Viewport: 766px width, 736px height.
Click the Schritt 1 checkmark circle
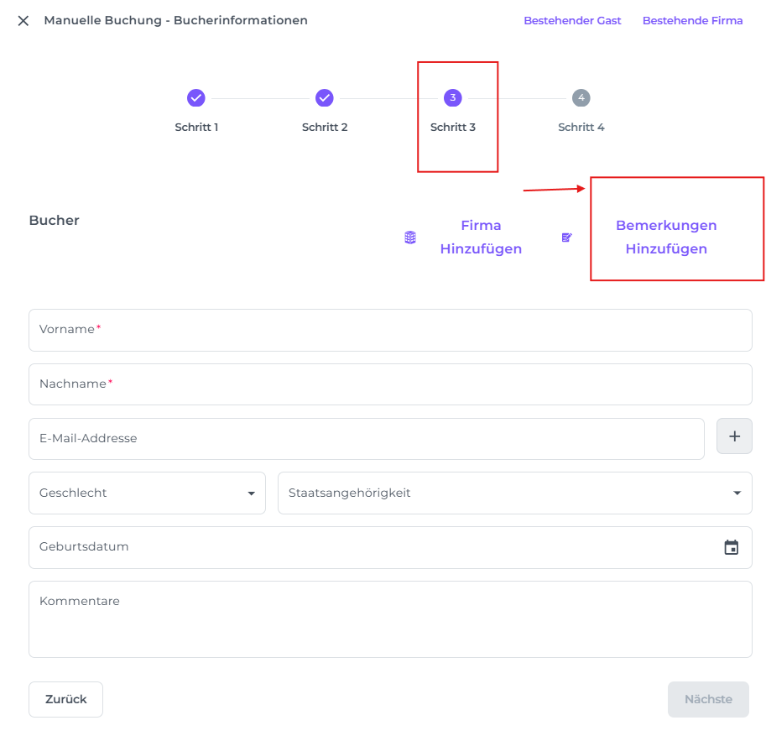click(x=196, y=98)
